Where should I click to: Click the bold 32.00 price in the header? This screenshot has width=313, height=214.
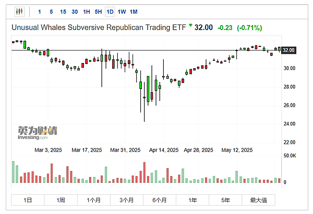pos(203,28)
